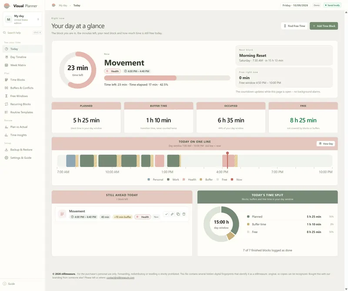Expand the My day workspace switcher
This screenshot has width=348, height=291.
tap(23, 19)
